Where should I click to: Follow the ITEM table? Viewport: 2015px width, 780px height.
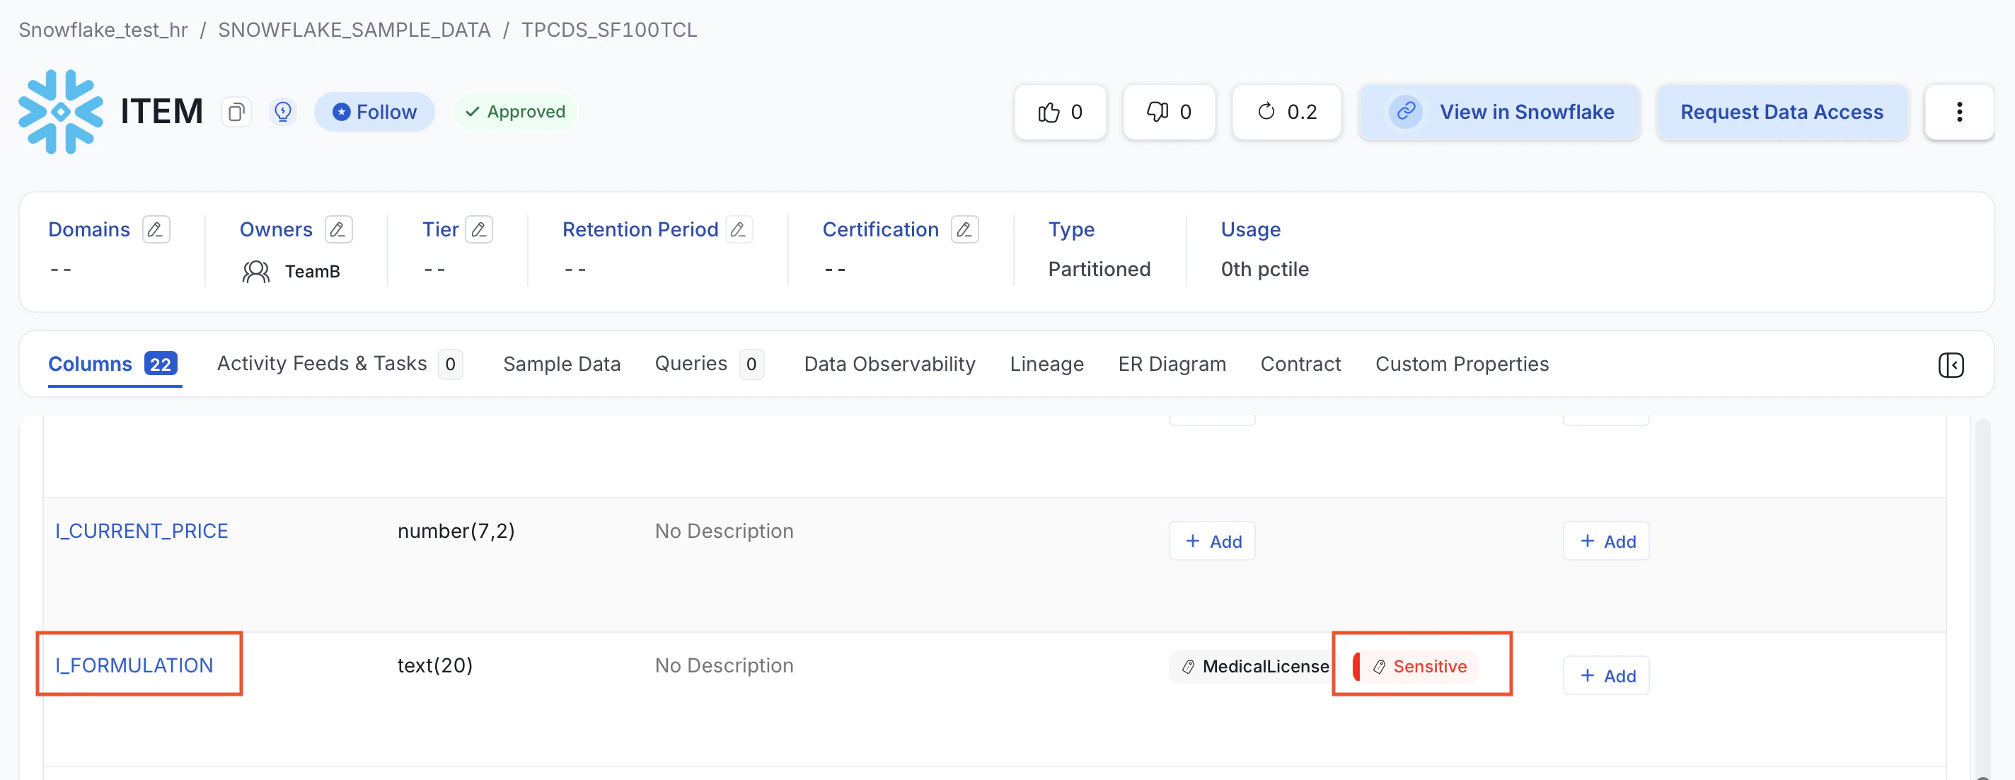coord(375,112)
